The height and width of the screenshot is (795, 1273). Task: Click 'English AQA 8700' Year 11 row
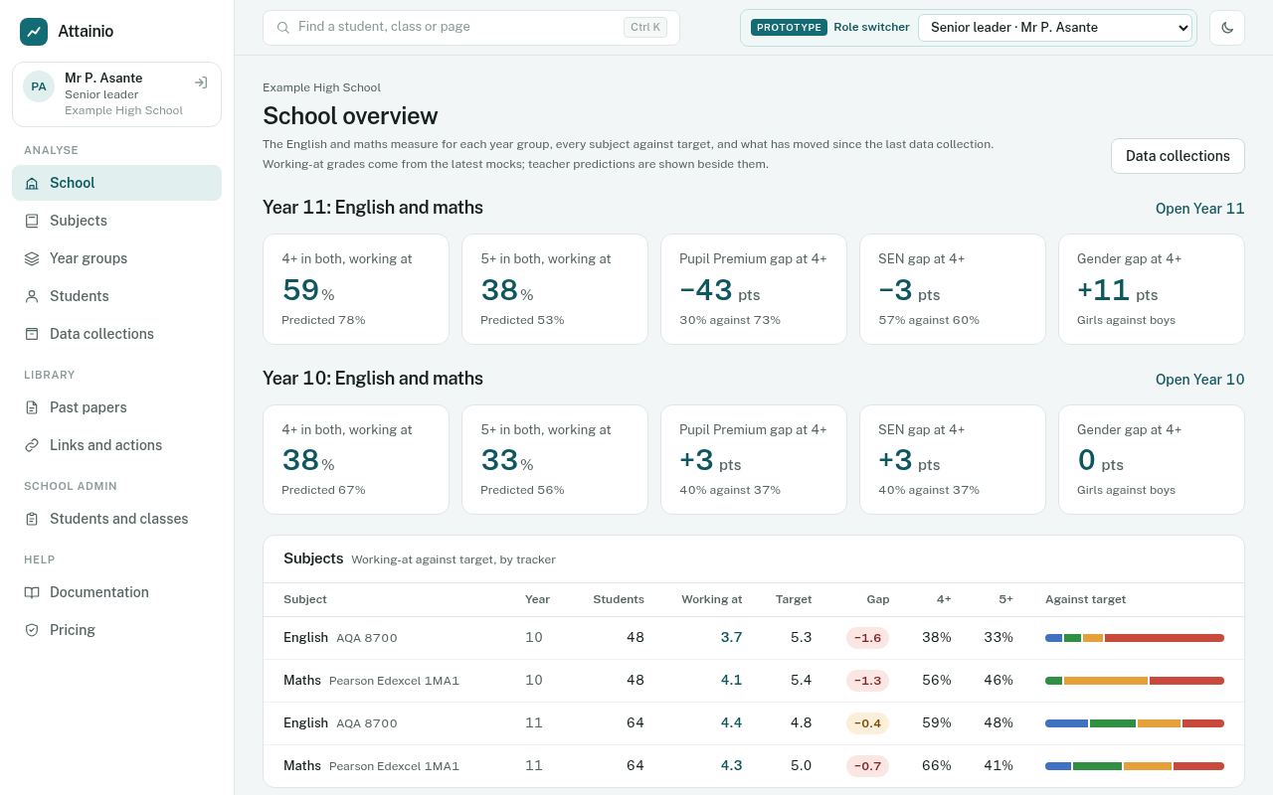754,723
